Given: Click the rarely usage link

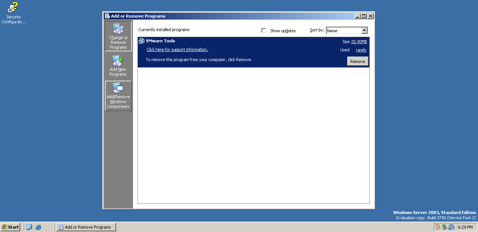Looking at the screenshot, I should 361,50.
